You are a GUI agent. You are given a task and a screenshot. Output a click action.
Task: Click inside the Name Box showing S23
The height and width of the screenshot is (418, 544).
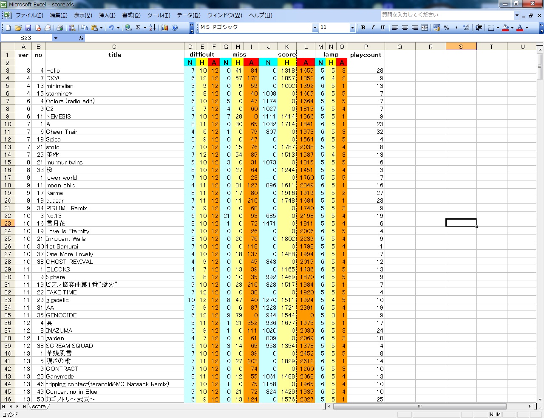click(x=26, y=38)
